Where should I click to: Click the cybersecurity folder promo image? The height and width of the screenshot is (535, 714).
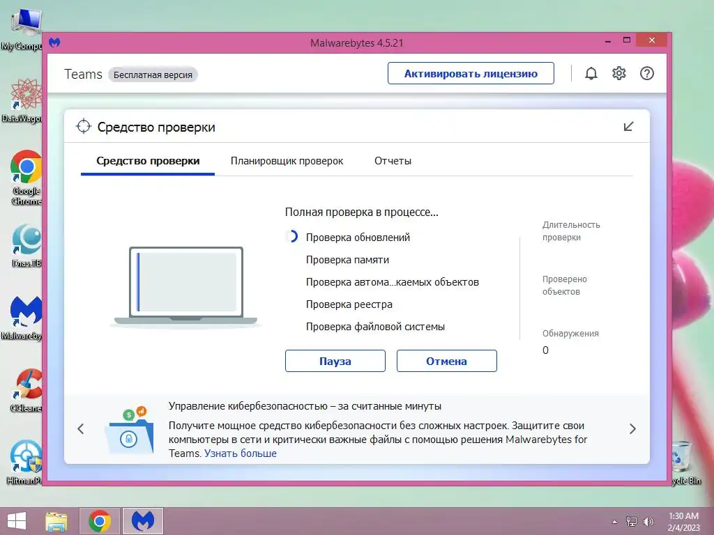point(130,431)
